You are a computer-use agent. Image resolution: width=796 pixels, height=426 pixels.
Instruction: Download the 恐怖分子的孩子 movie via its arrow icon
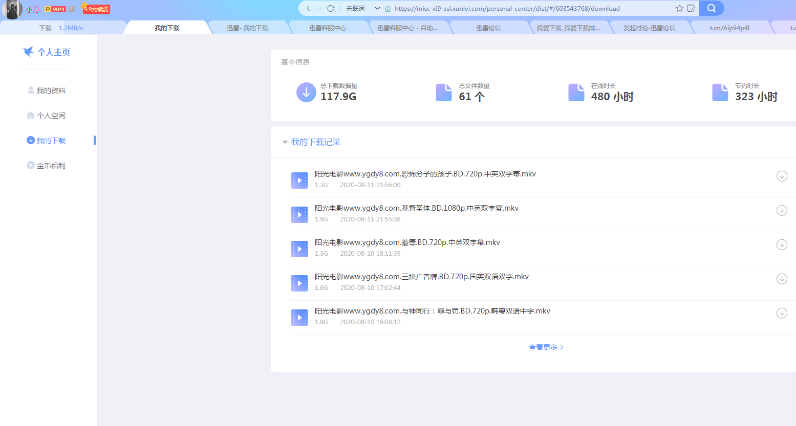pyautogui.click(x=782, y=176)
